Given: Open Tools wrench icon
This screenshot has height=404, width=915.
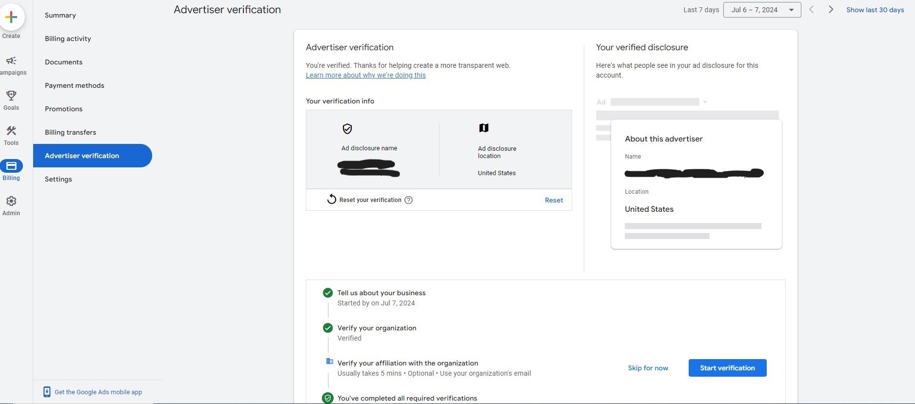Looking at the screenshot, I should (11, 130).
